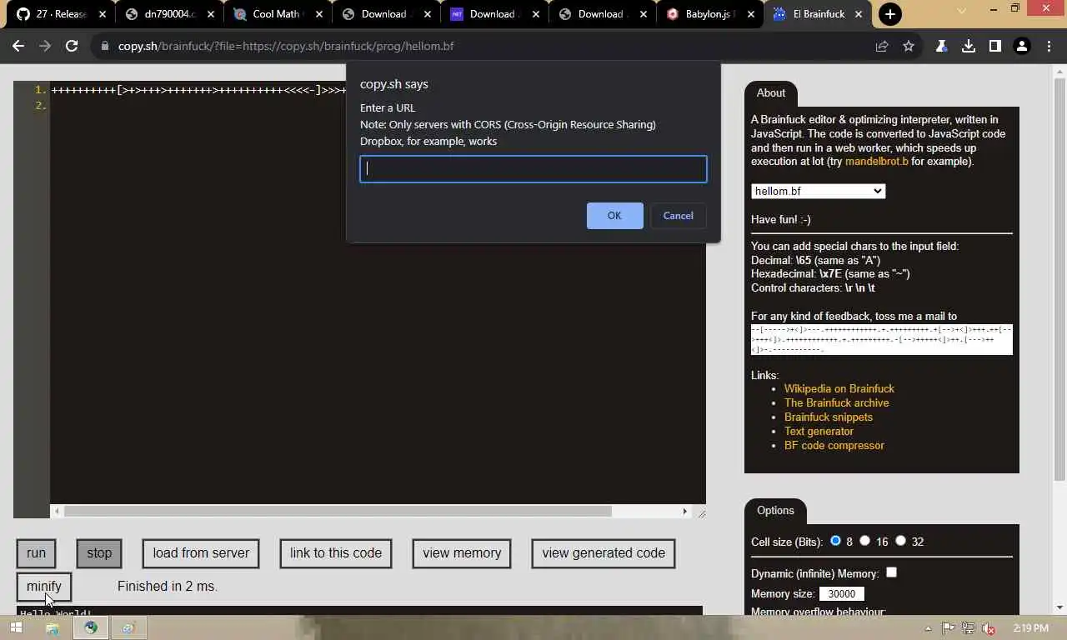Viewport: 1067px width, 640px height.
Task: Open the Windows Start button
Action: click(x=16, y=628)
